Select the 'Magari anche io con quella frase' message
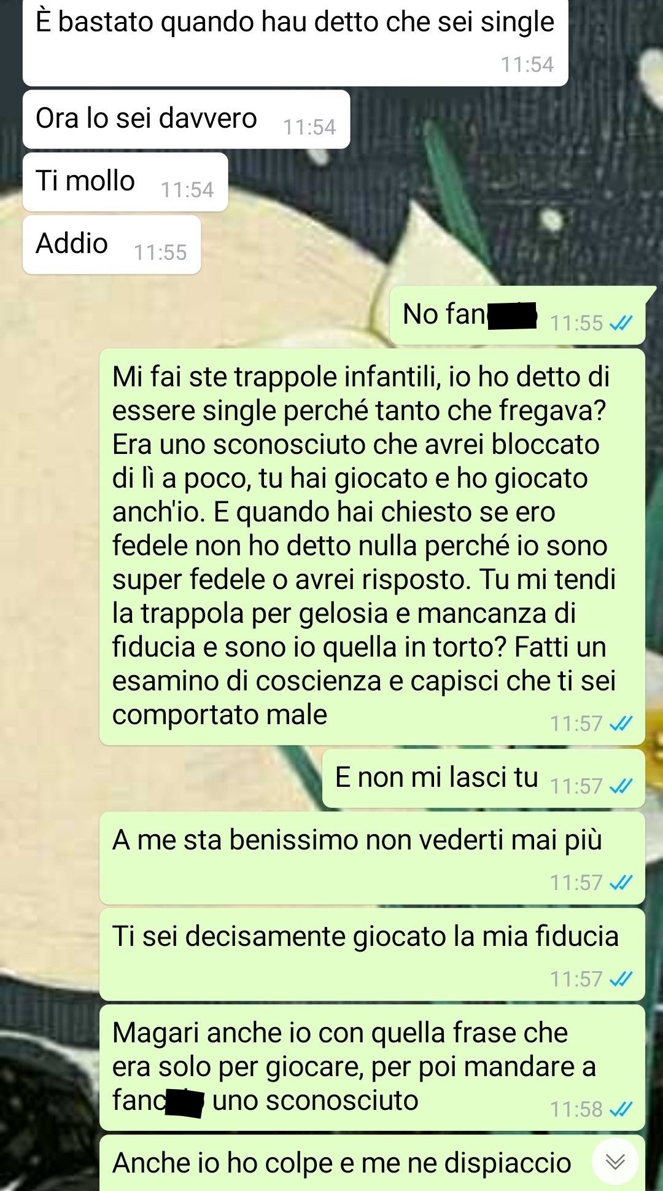 [x=372, y=1068]
